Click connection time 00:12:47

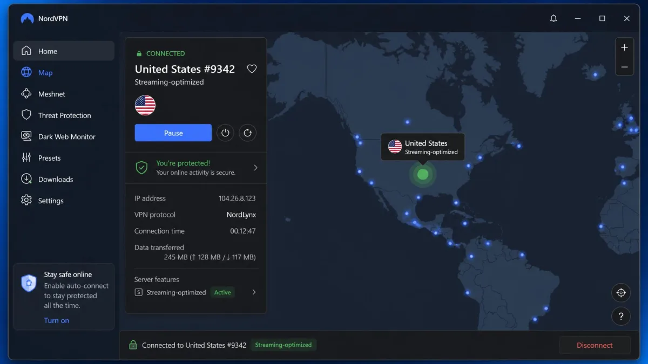pos(243,231)
